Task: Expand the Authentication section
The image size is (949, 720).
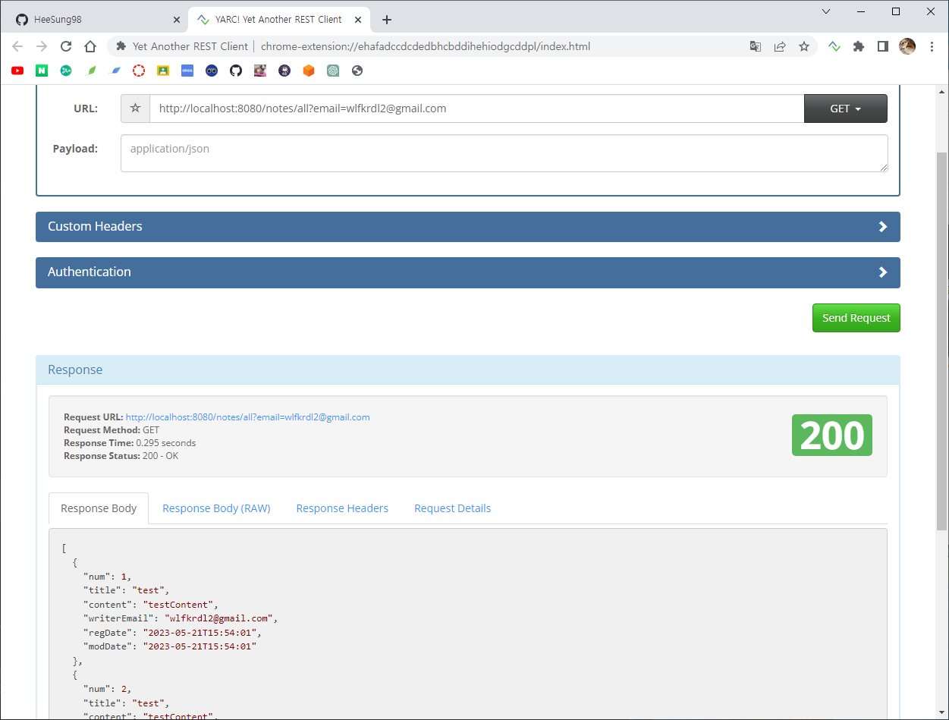Action: pyautogui.click(x=468, y=272)
